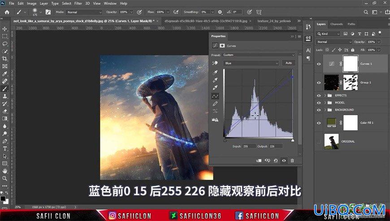Select the Move tool
This screenshot has width=390, height=221.
click(4, 29)
